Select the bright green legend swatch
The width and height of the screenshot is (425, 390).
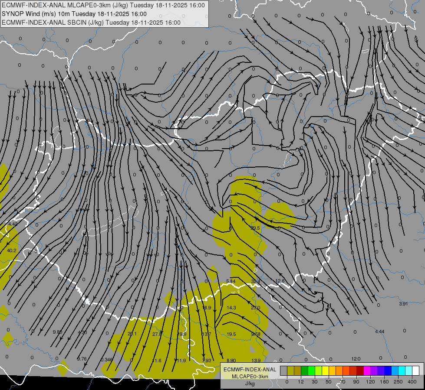[311, 371]
